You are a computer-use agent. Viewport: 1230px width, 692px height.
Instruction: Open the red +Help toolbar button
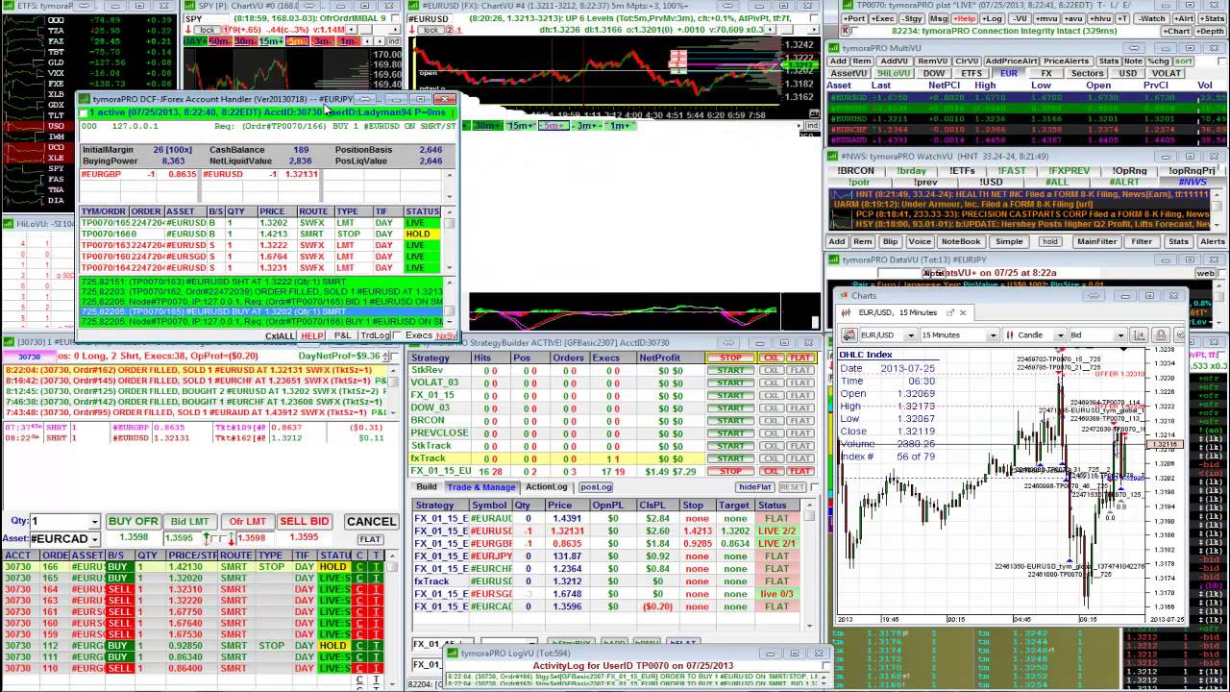click(966, 18)
